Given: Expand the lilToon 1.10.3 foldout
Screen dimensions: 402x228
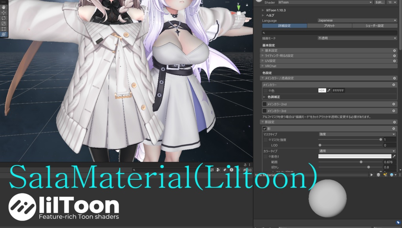Looking at the screenshot, I should click(263, 10).
